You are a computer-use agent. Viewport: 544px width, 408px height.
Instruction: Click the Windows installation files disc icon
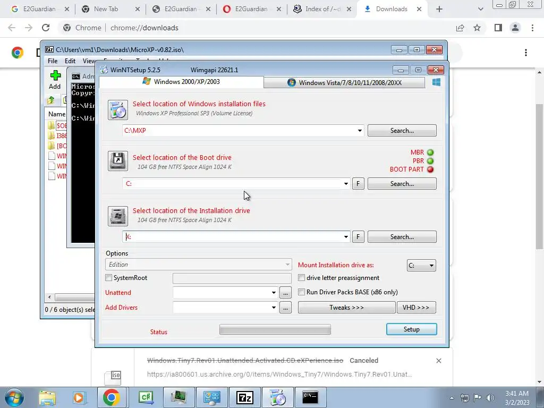117,109
